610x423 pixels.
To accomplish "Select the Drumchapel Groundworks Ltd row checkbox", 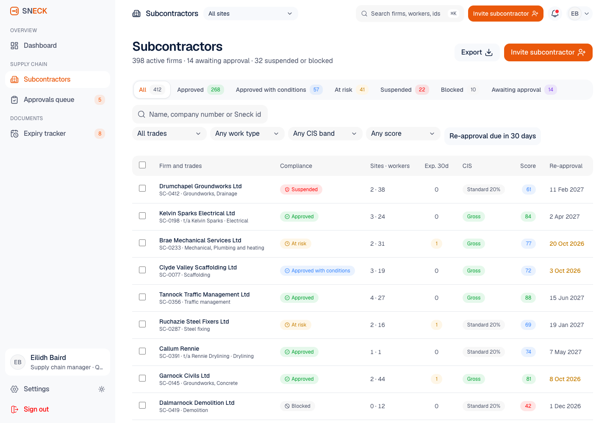I will (142, 189).
